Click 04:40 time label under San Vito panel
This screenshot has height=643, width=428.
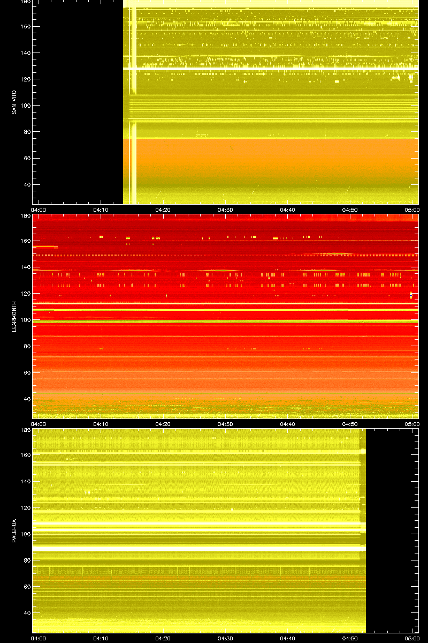(288, 210)
